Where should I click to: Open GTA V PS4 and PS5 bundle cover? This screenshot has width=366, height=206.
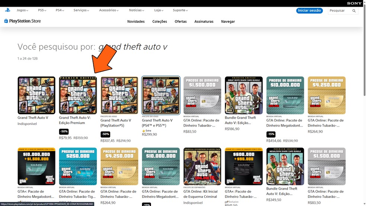(161, 95)
